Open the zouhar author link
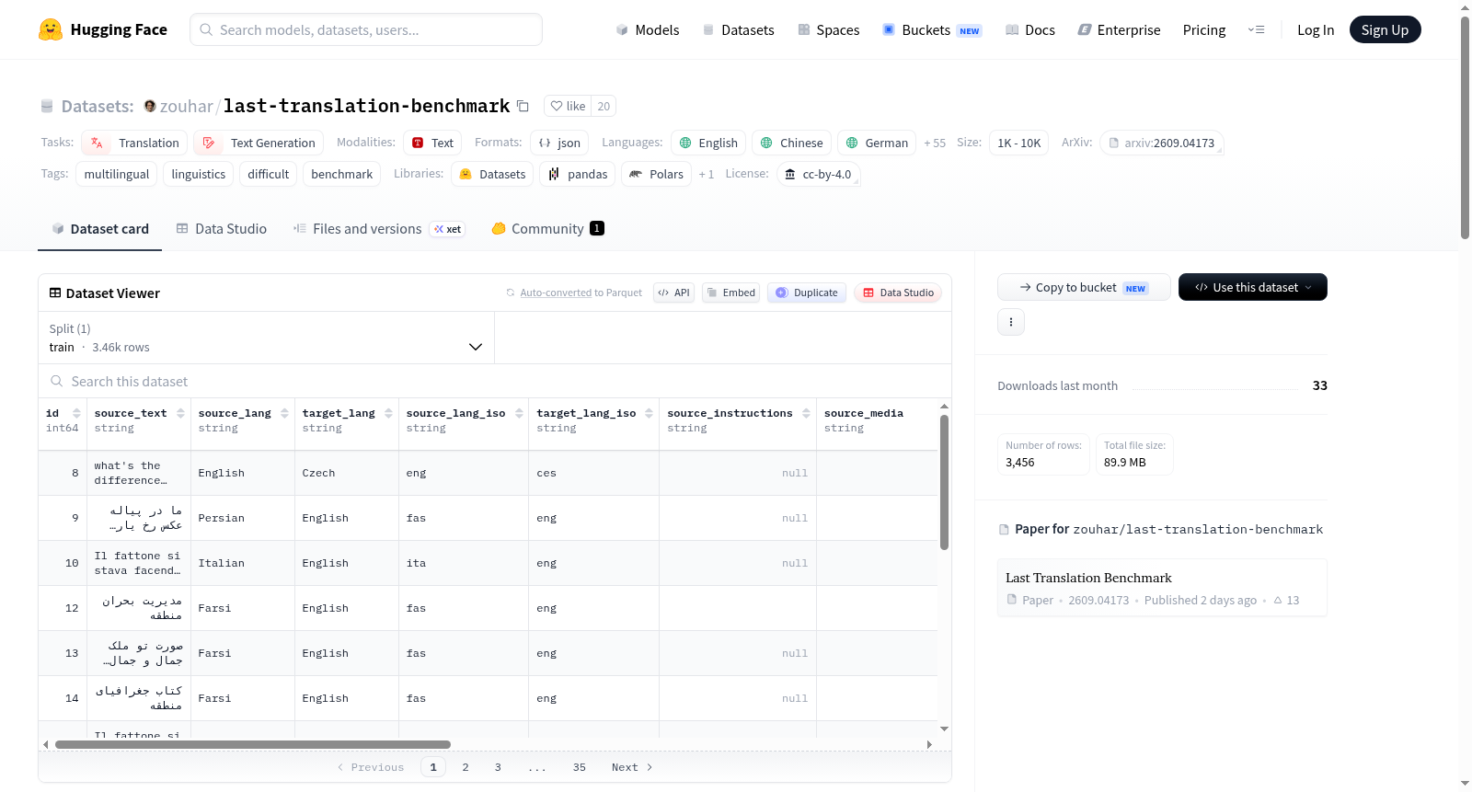The image size is (1472, 792). pos(187,106)
